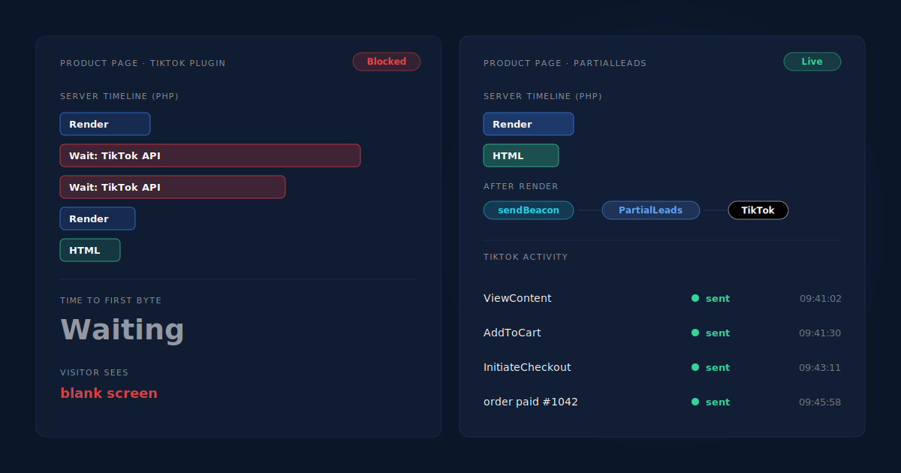The height and width of the screenshot is (473, 901).
Task: Click the PartialLeads pill in After Render
Action: [651, 210]
